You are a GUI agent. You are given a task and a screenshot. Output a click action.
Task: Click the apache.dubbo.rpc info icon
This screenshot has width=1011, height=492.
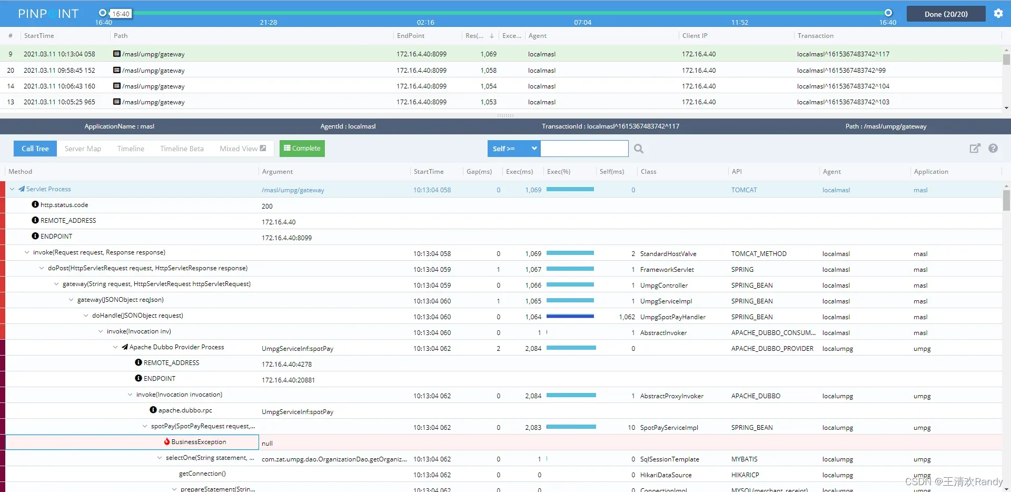(153, 410)
